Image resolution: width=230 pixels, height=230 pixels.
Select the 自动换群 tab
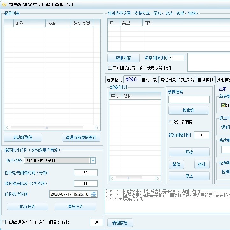click(x=206, y=80)
